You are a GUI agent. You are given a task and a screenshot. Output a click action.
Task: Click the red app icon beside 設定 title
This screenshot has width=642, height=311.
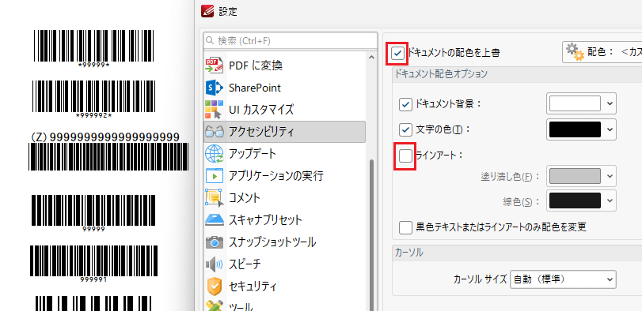click(x=207, y=11)
